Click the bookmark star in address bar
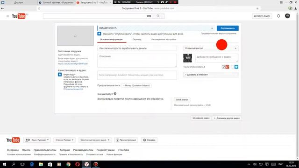299x168 pixels. click(257, 8)
